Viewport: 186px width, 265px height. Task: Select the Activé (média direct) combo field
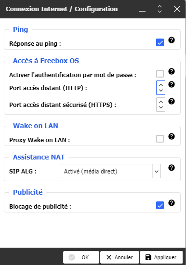pos(110,171)
